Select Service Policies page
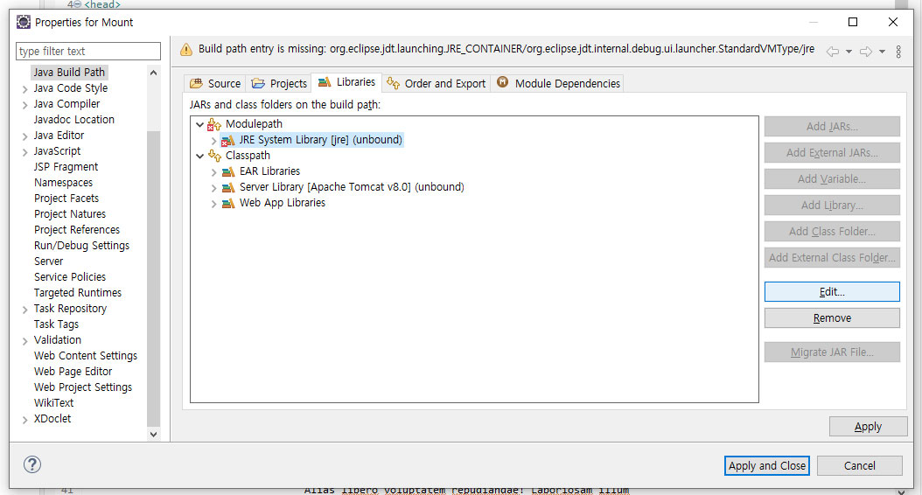This screenshot has height=495, width=922. coord(70,277)
